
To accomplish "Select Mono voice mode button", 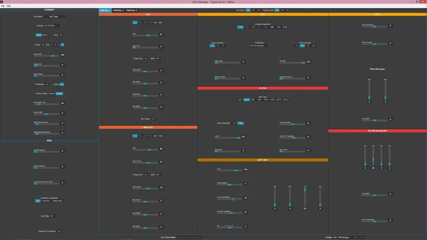I will pos(45,35).
